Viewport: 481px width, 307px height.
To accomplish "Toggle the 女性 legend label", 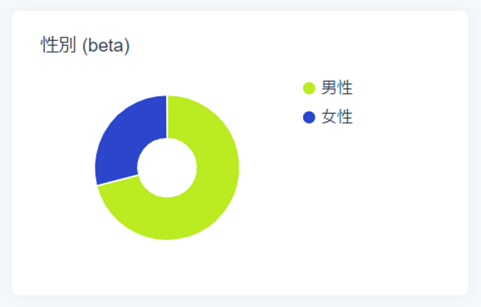I will pyautogui.click(x=337, y=117).
